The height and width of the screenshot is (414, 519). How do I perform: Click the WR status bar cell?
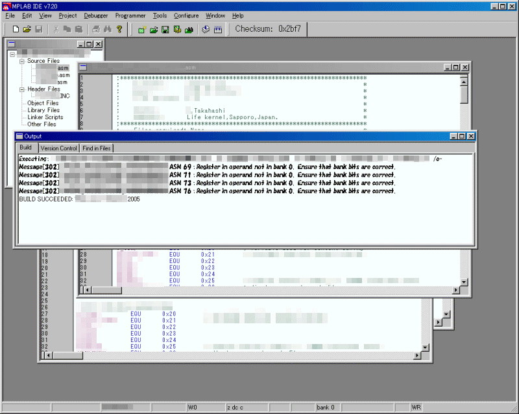point(416,408)
